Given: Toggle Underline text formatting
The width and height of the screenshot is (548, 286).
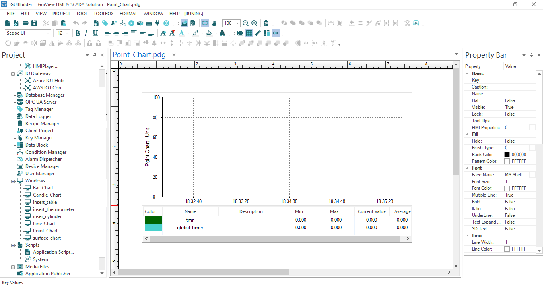Looking at the screenshot, I should 95,33.
